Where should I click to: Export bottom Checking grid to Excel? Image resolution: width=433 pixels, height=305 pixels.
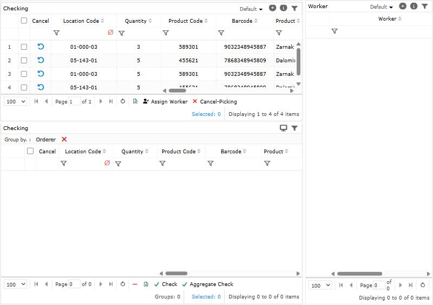coord(146,284)
